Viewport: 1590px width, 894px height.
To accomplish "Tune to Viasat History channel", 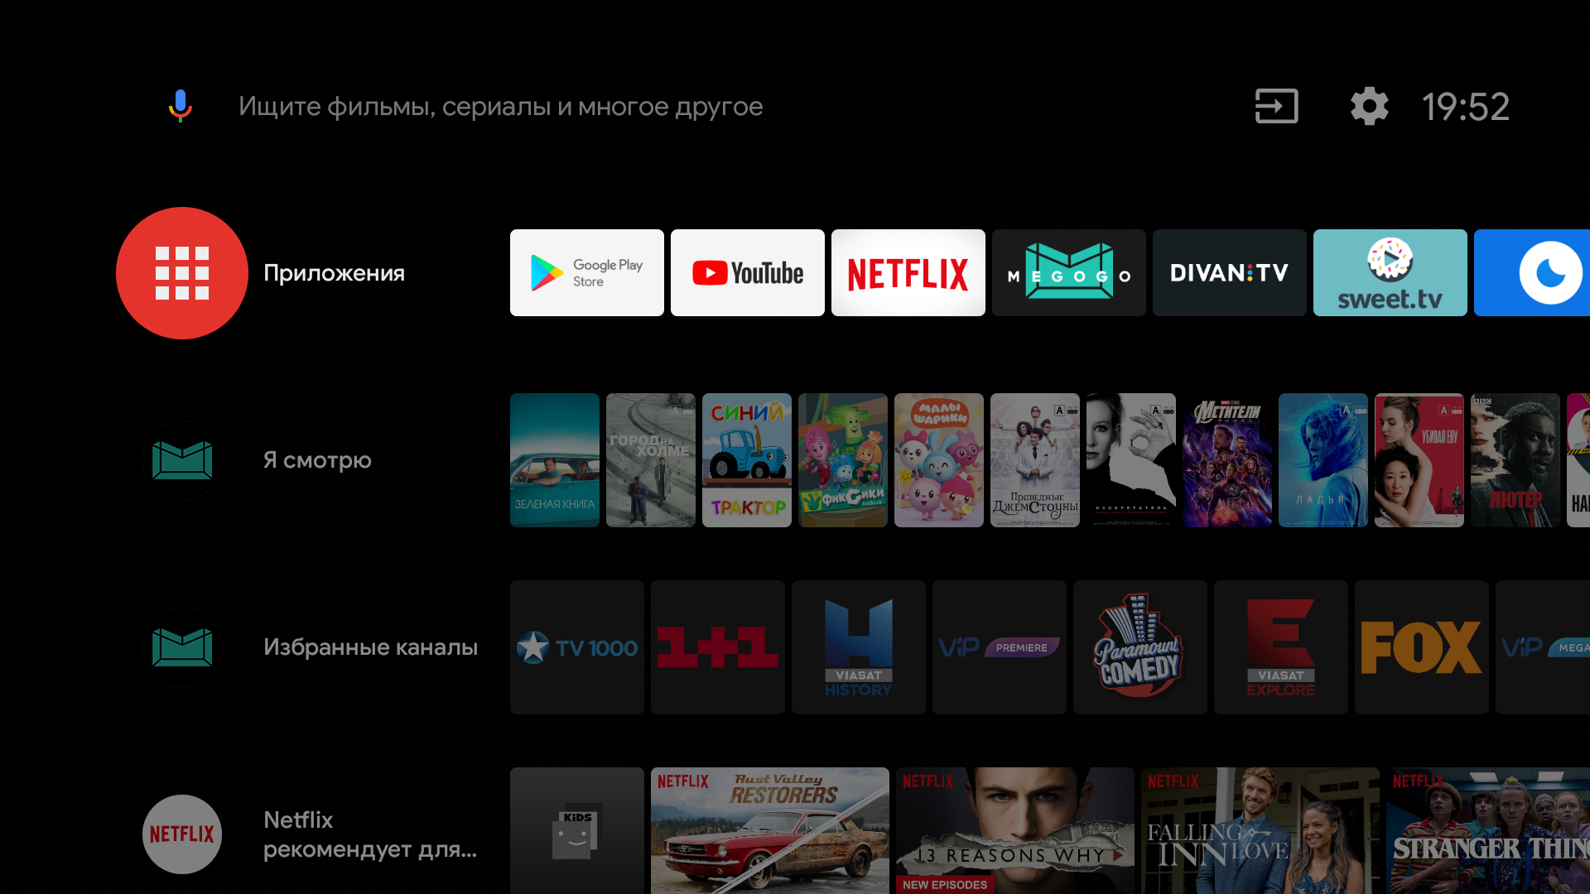I will pos(859,647).
